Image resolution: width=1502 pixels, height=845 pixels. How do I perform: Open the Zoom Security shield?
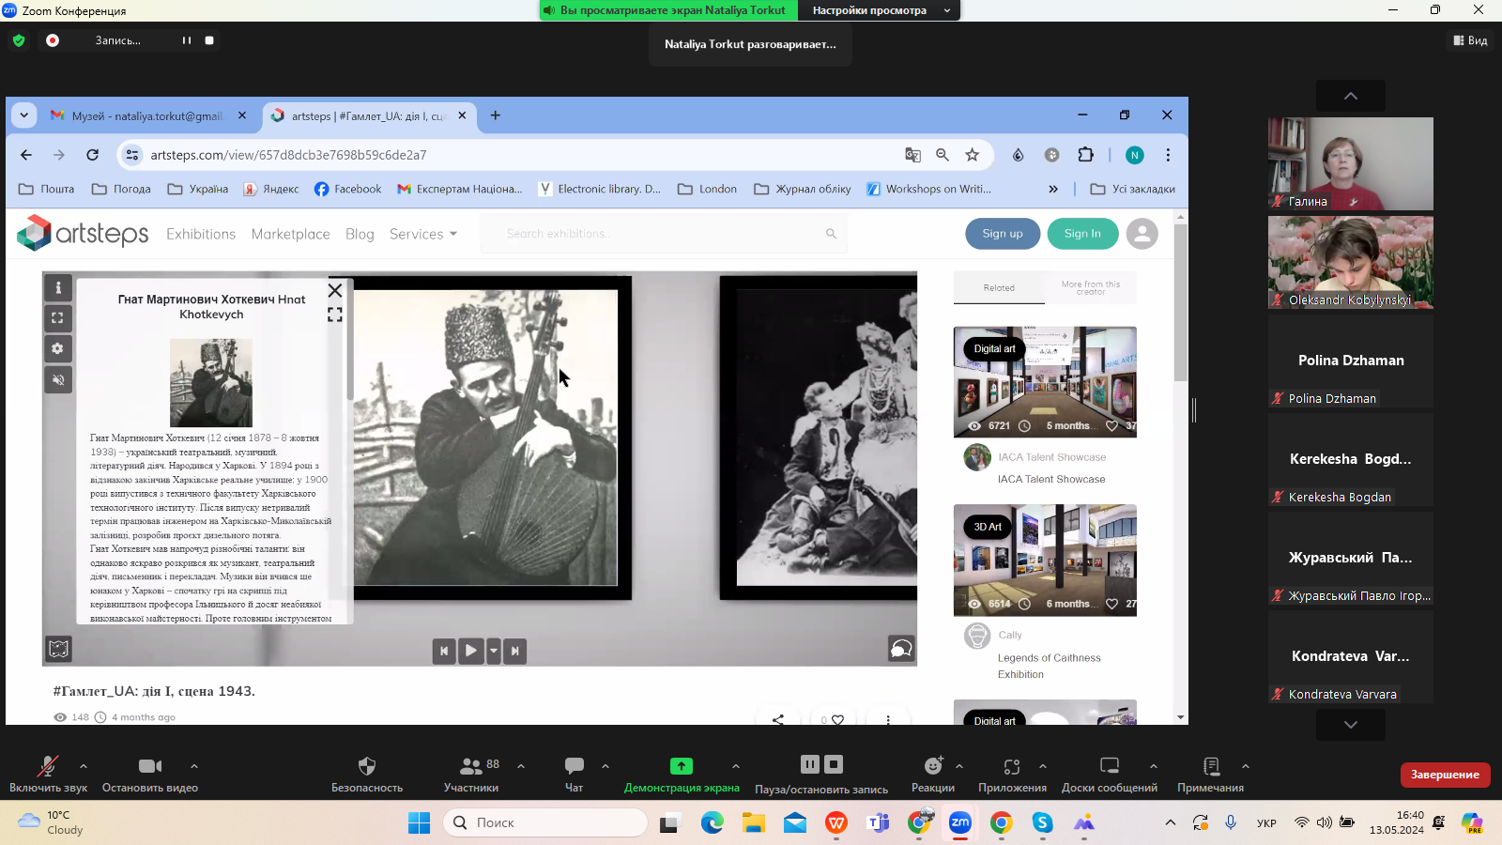[367, 766]
